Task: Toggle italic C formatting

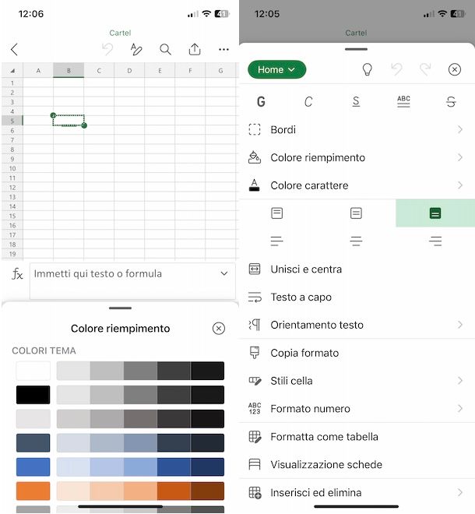Action: pyautogui.click(x=308, y=102)
